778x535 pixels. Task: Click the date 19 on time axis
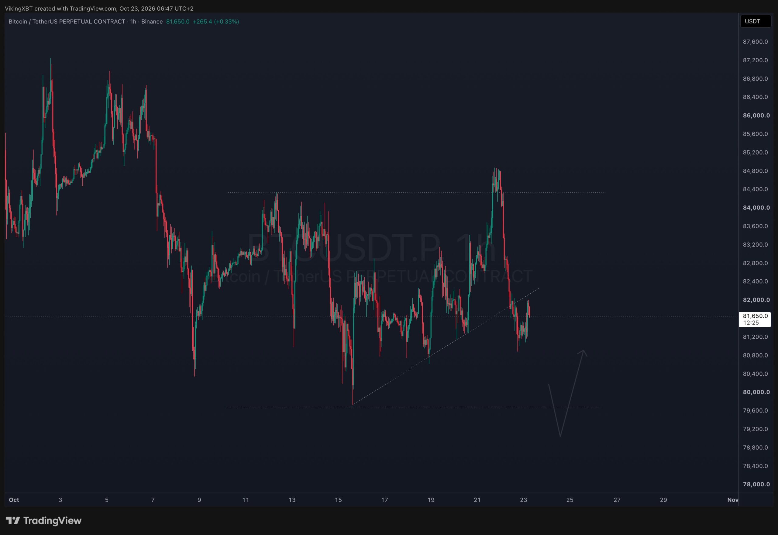click(x=431, y=500)
